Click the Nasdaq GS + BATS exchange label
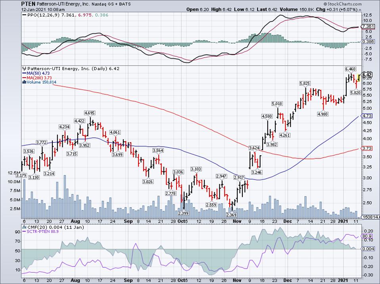Screen dimensions: 380x284 click(112, 4)
